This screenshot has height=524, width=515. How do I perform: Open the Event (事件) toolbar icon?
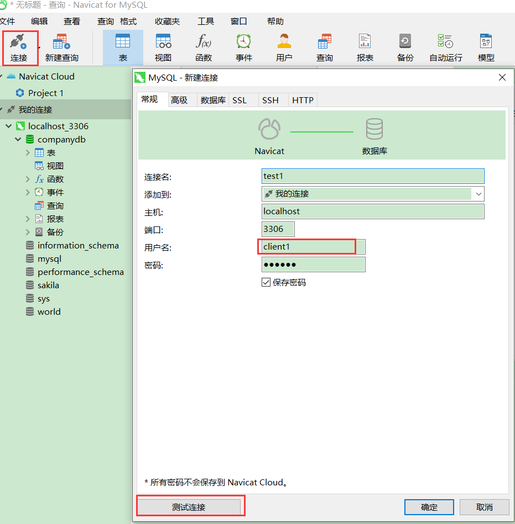click(244, 48)
